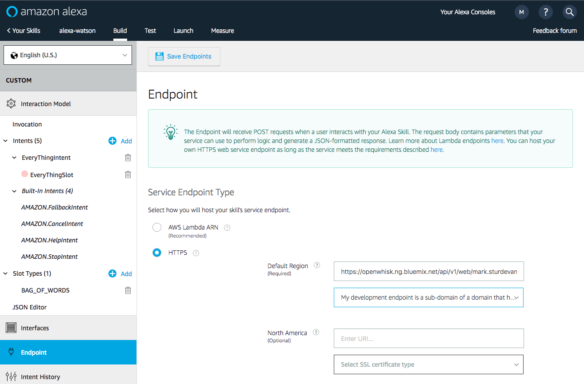
Task: Select BAG_OF_WORDS slot type
Action: pyautogui.click(x=45, y=290)
